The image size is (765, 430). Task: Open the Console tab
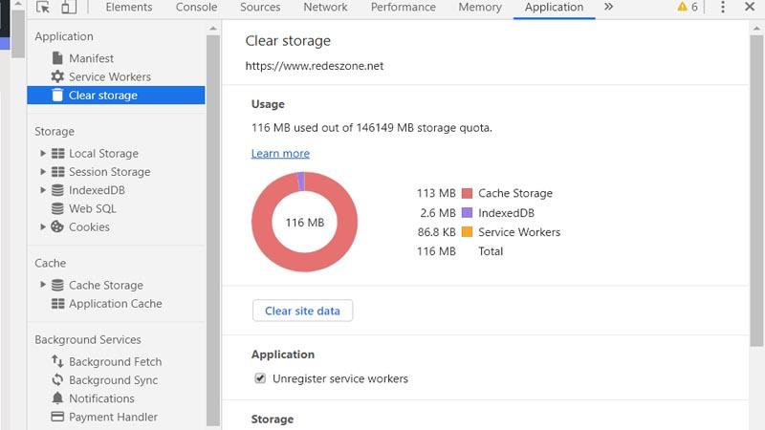coord(196,7)
